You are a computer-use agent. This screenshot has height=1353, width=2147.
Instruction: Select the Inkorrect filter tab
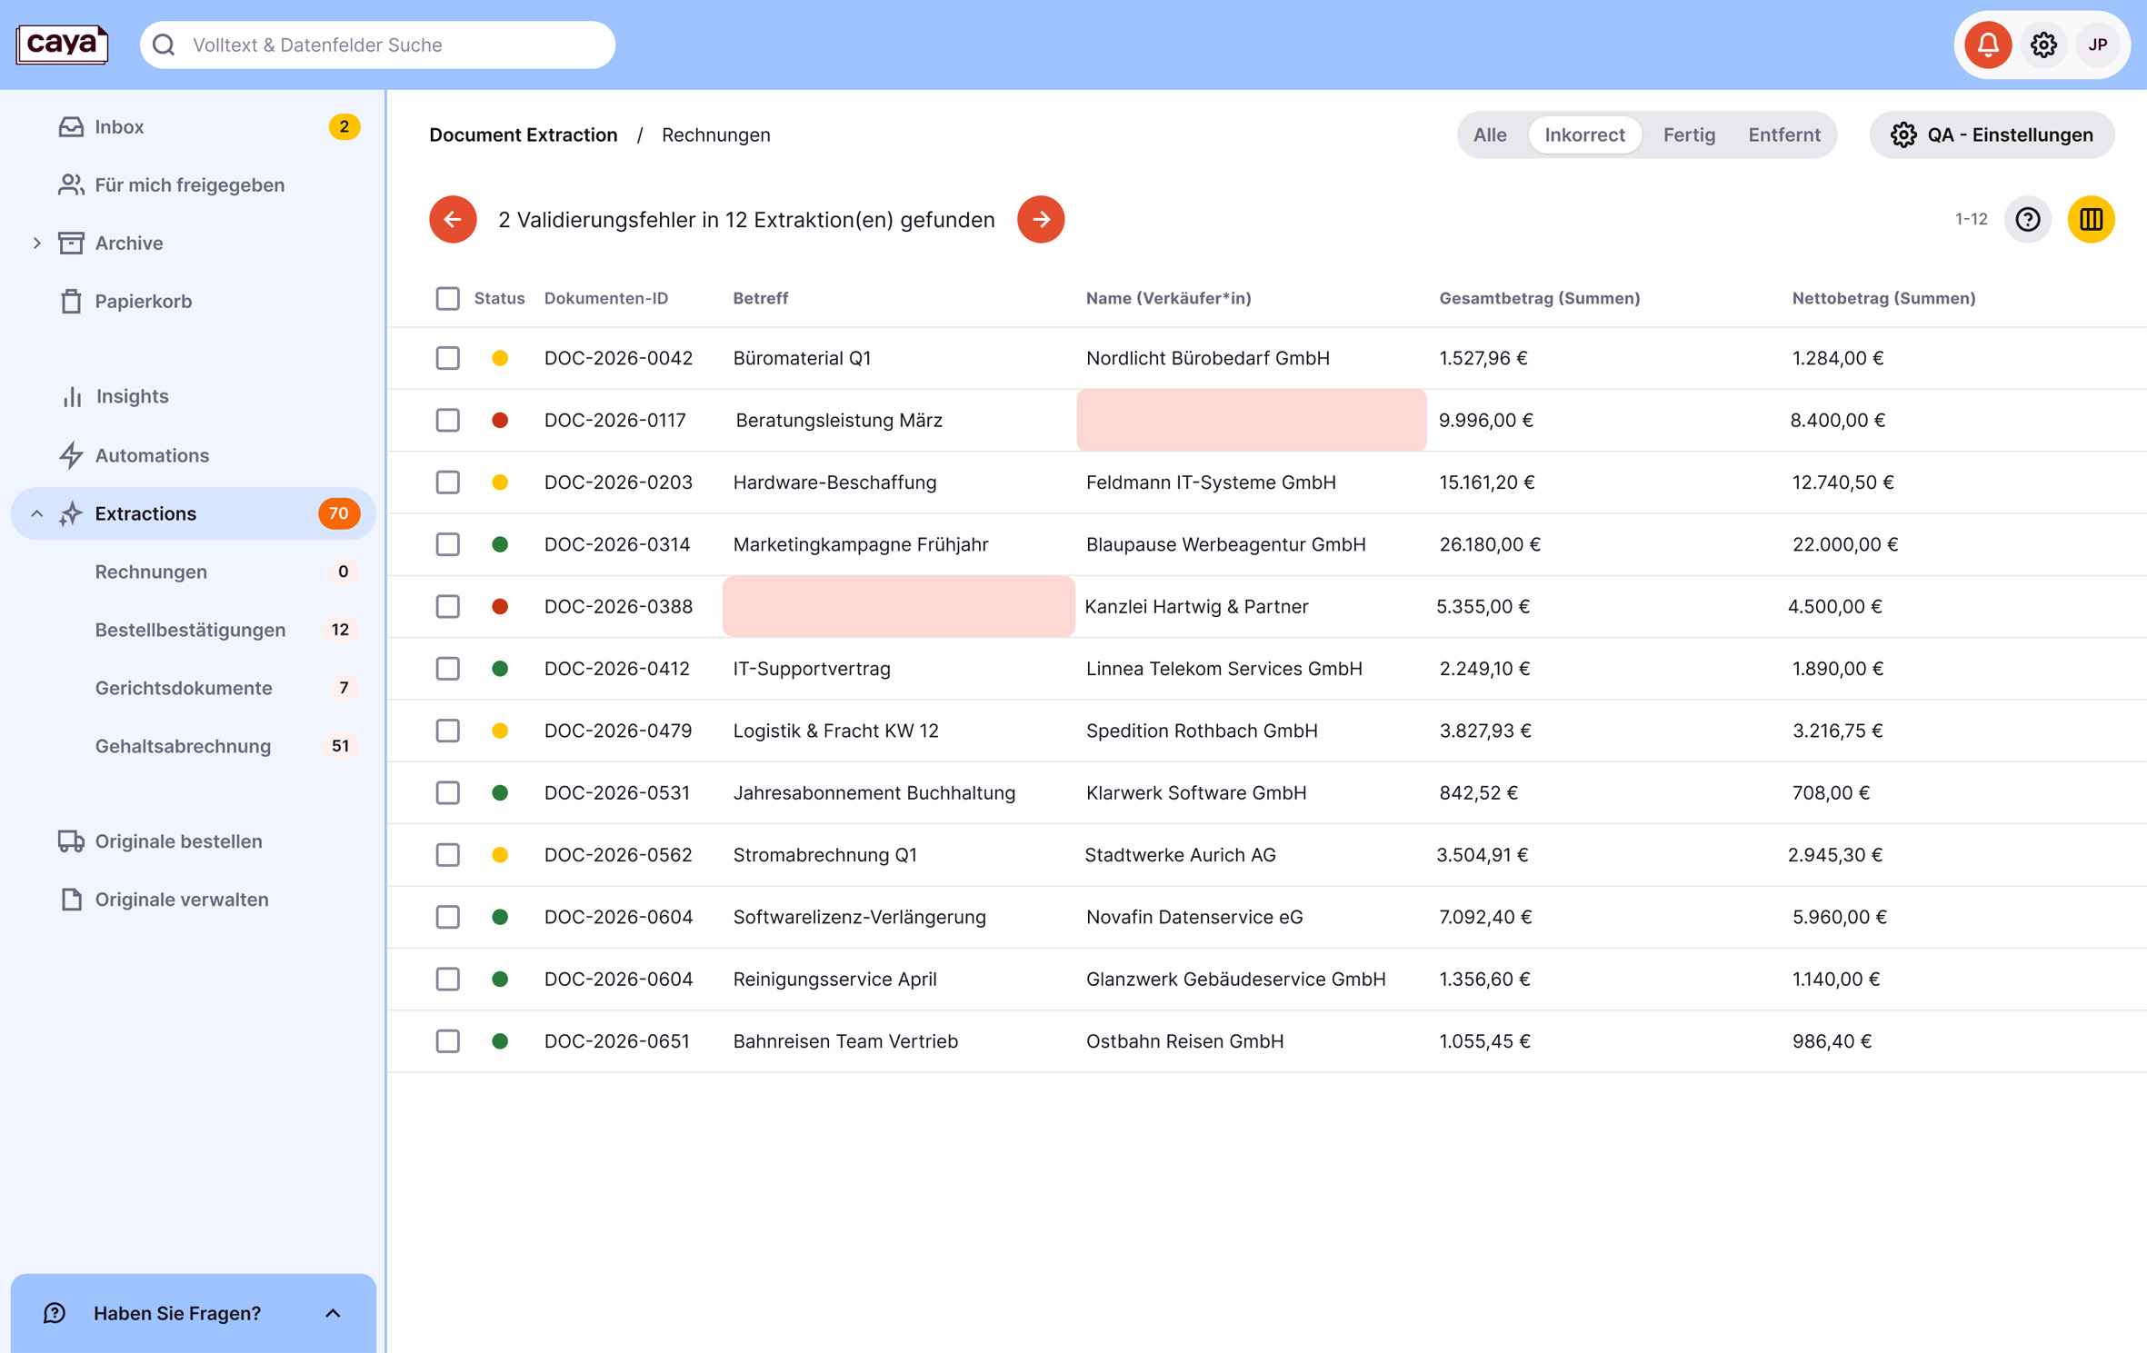1584,134
